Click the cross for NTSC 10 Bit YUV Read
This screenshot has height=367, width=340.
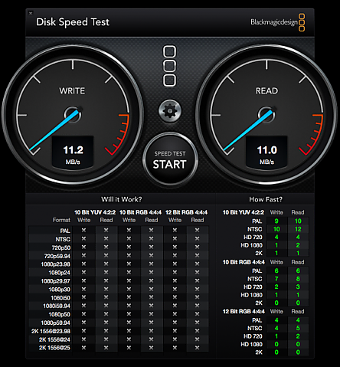point(106,238)
